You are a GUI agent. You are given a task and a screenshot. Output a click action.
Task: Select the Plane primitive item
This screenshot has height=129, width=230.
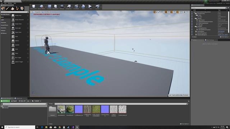coord(20,53)
